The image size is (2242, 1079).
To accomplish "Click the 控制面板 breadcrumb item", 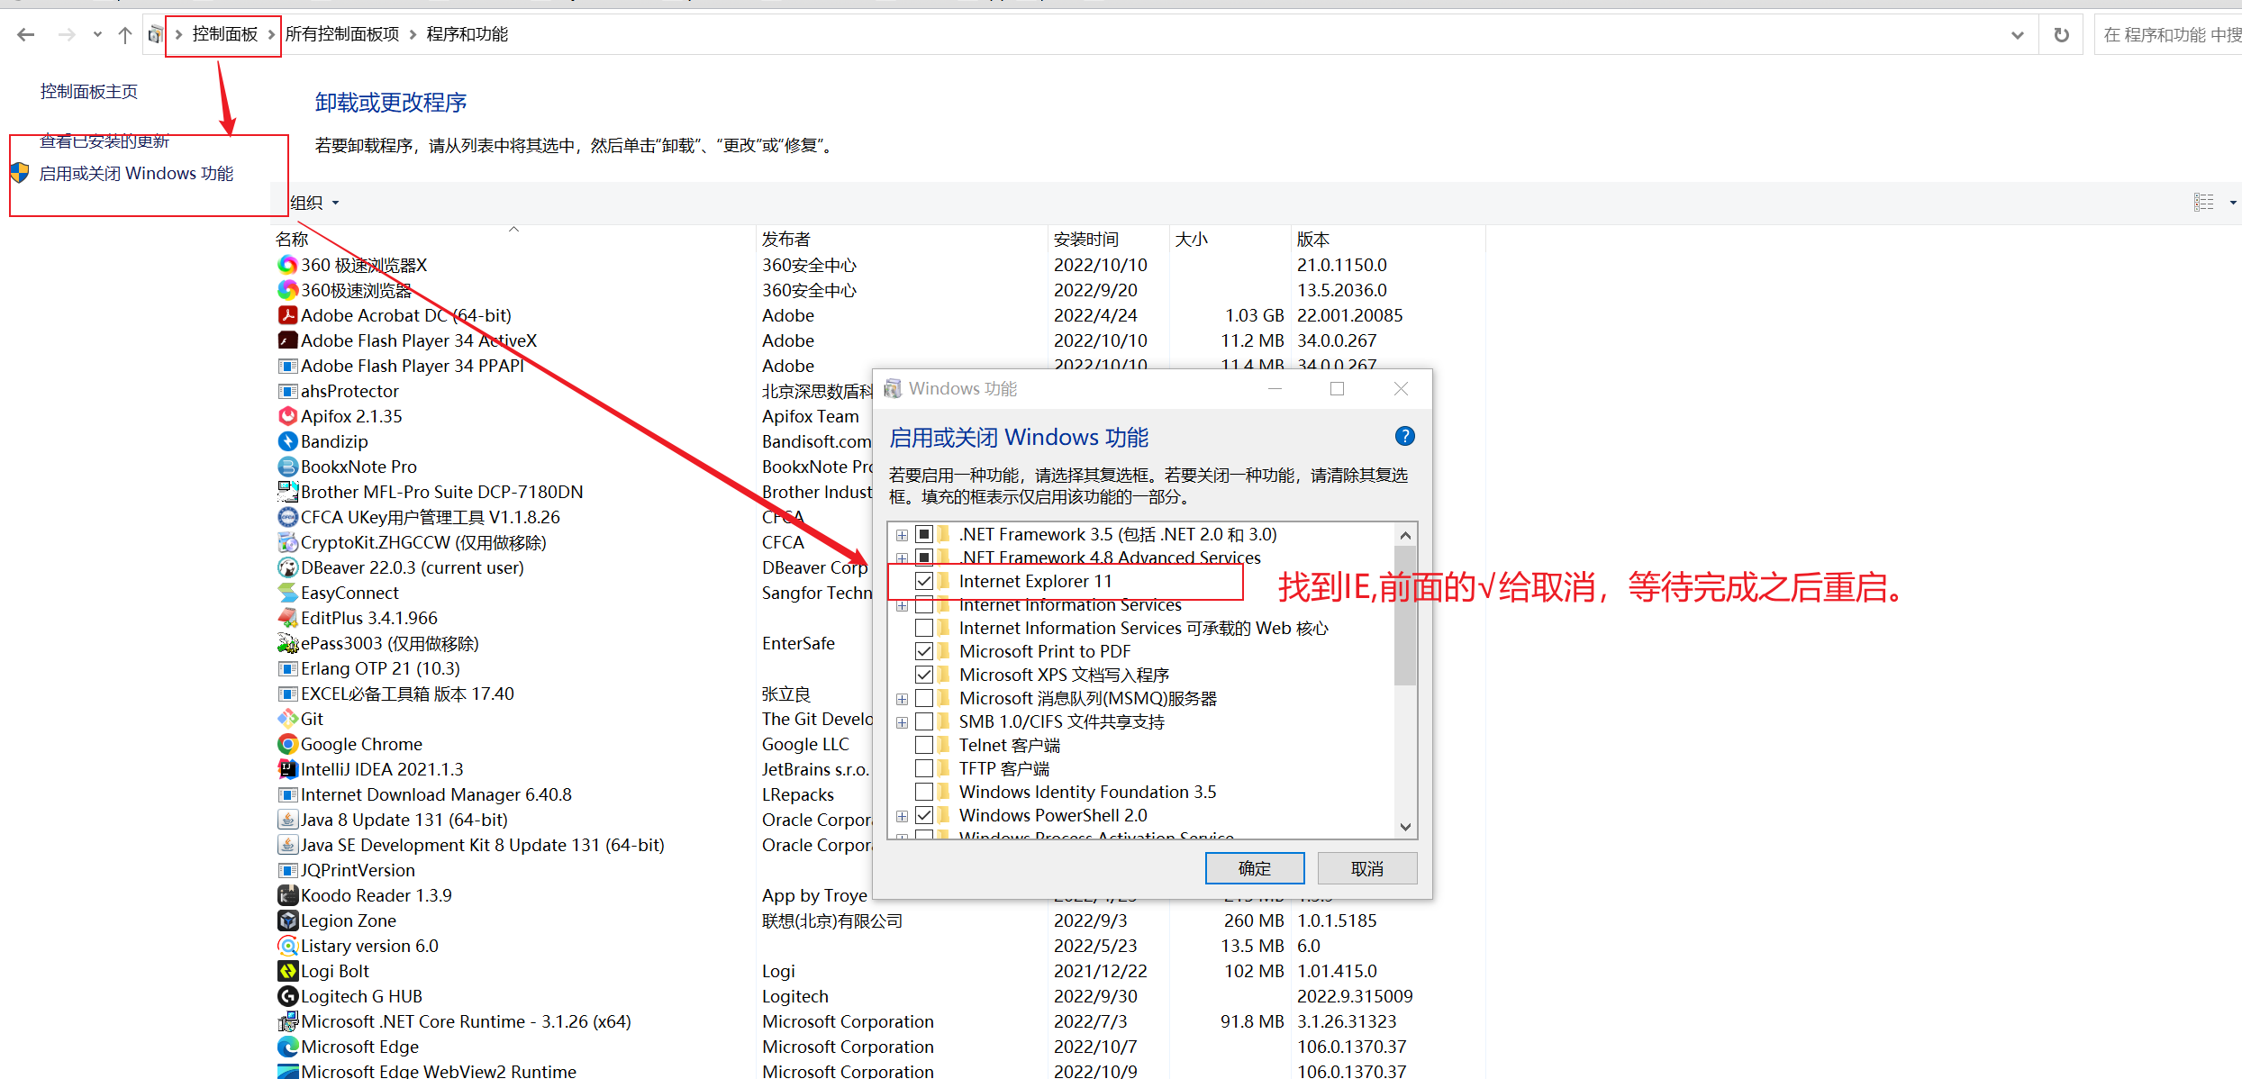I will click(224, 34).
